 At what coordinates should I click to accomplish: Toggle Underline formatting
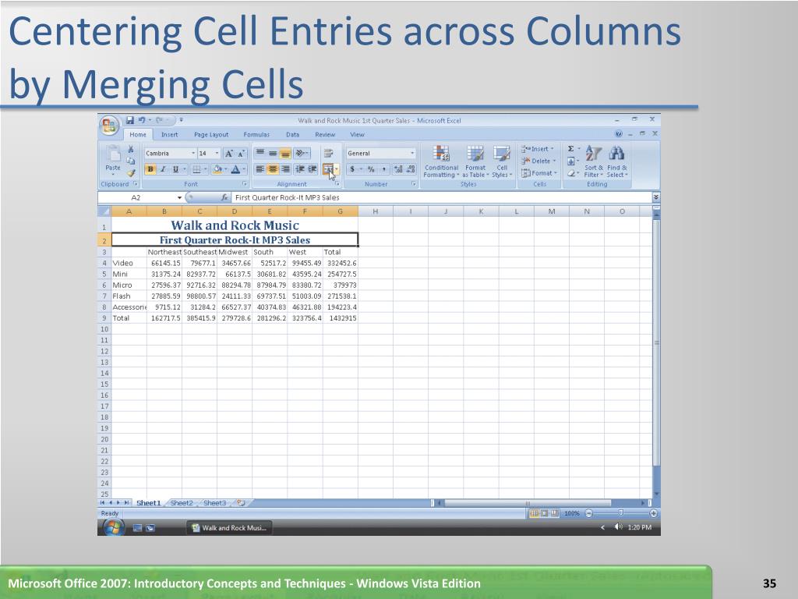[175, 169]
